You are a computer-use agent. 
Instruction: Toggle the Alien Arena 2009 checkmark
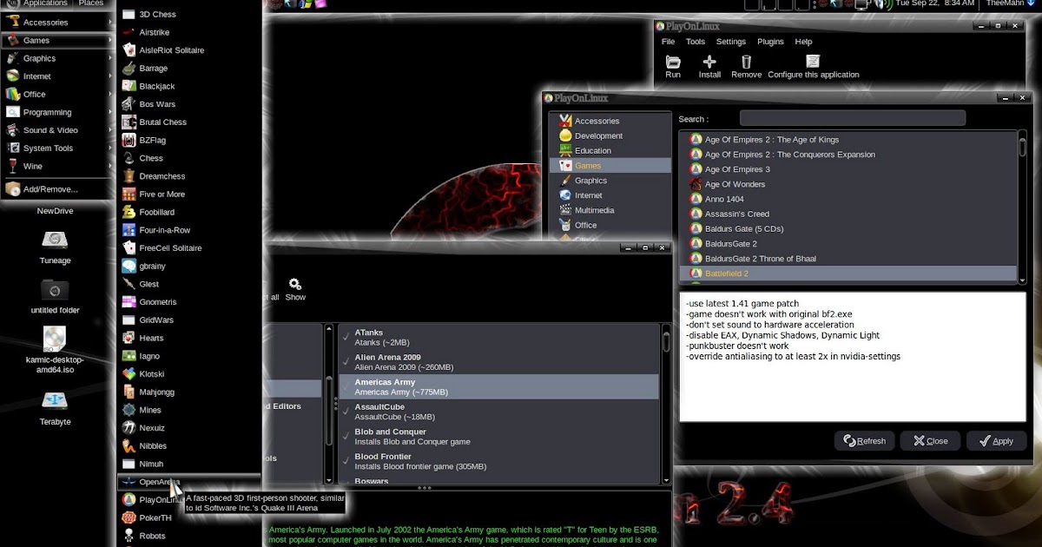346,360
